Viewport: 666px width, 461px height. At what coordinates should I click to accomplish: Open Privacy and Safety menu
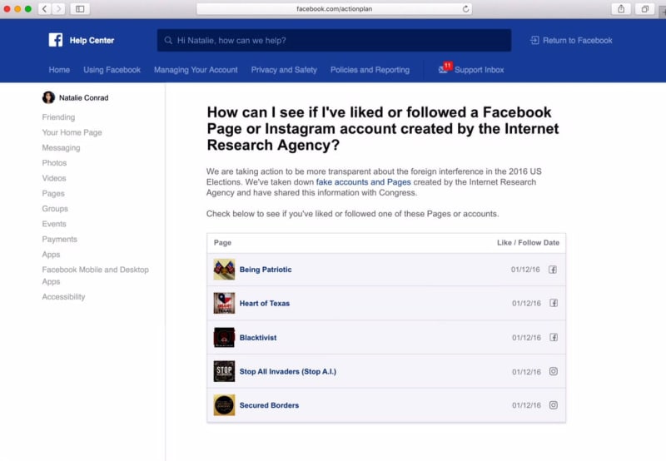pyautogui.click(x=284, y=70)
